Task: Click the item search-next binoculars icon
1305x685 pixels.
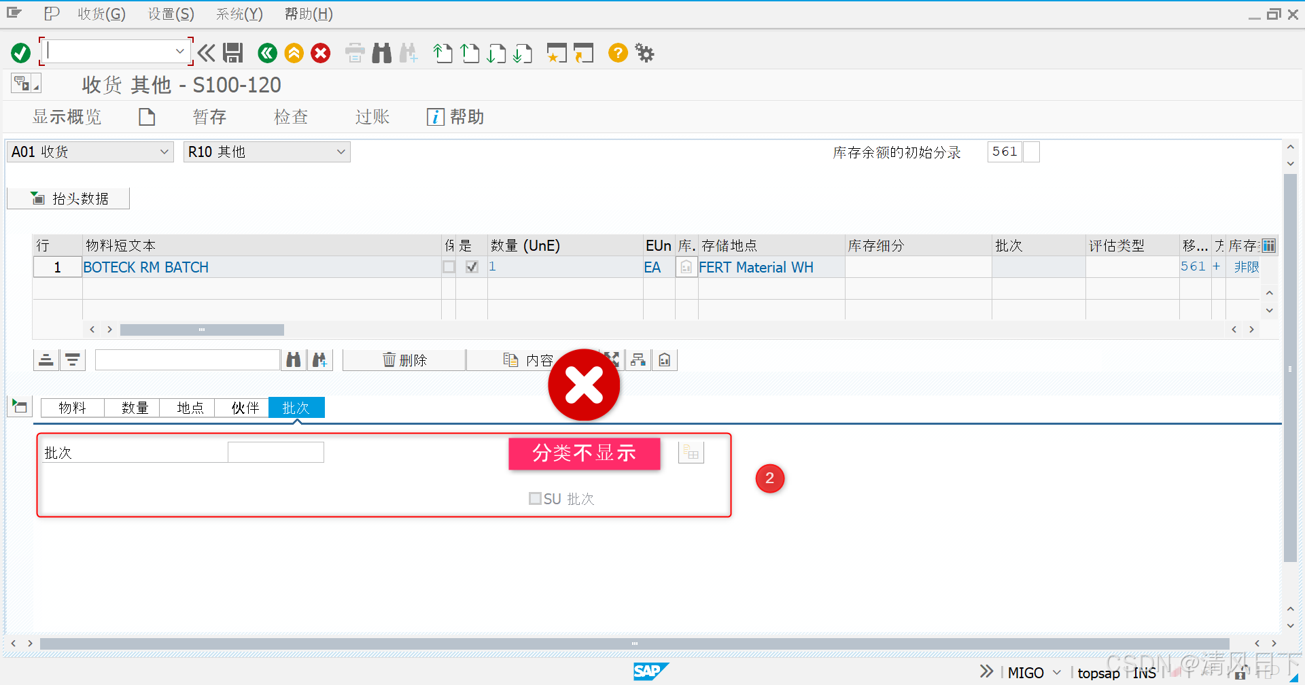Action: pyautogui.click(x=320, y=359)
